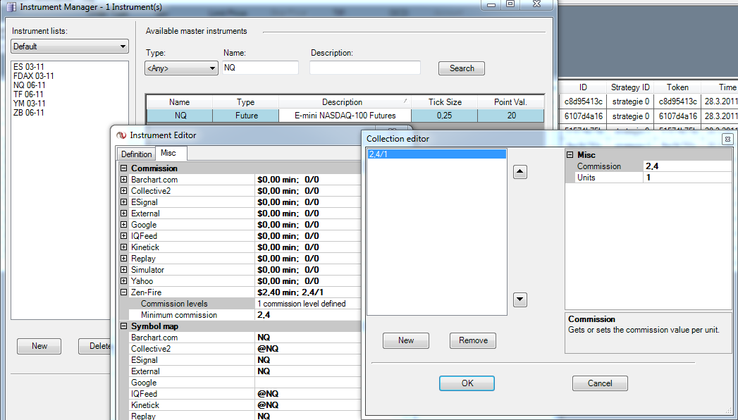Expand Google commission row

coord(123,225)
